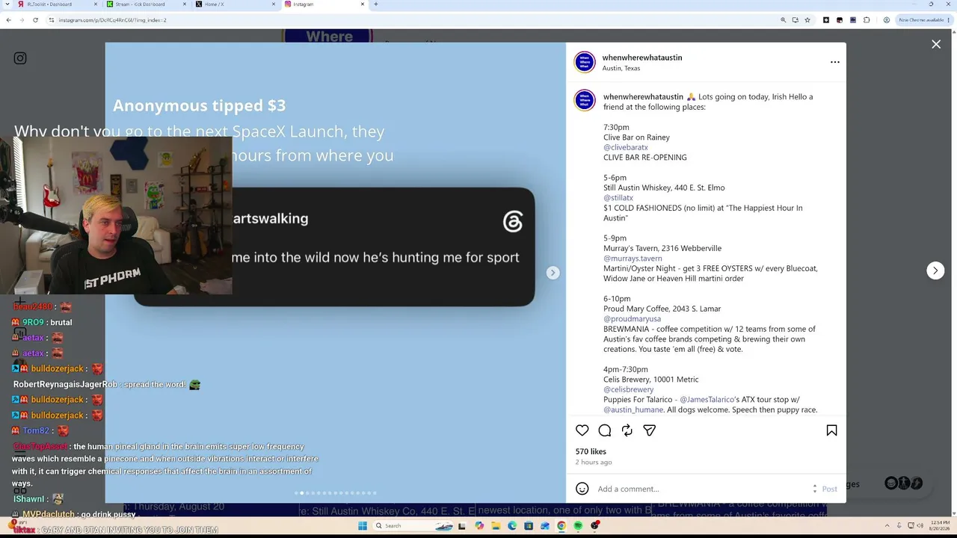This screenshot has height=538, width=957.
Task: View who liked via 570 likes
Action: point(591,451)
